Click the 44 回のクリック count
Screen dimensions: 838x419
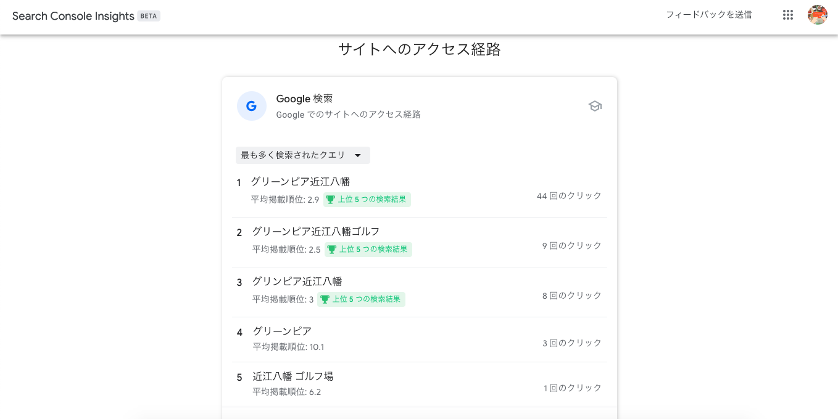(x=569, y=196)
